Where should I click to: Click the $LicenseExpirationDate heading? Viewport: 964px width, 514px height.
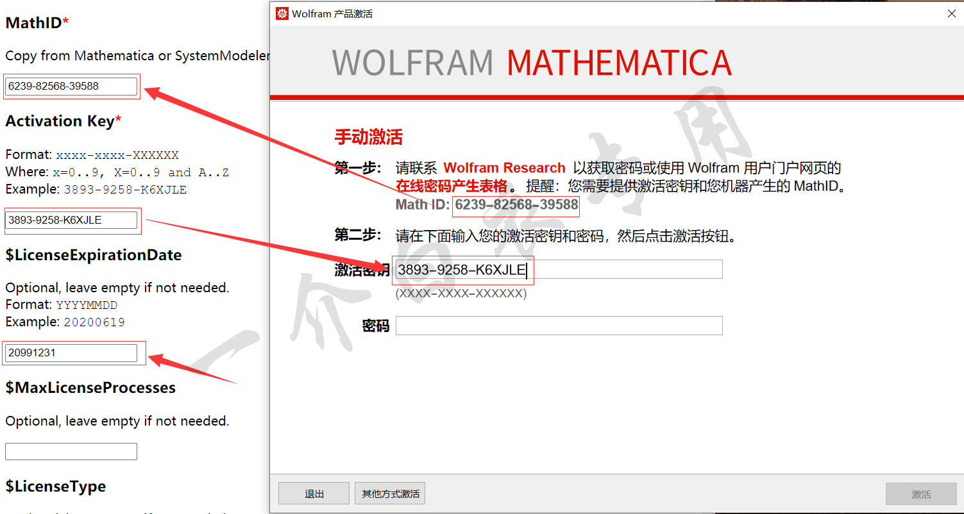[x=94, y=255]
